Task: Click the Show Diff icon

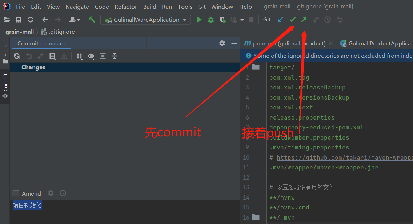Action: click(x=40, y=56)
